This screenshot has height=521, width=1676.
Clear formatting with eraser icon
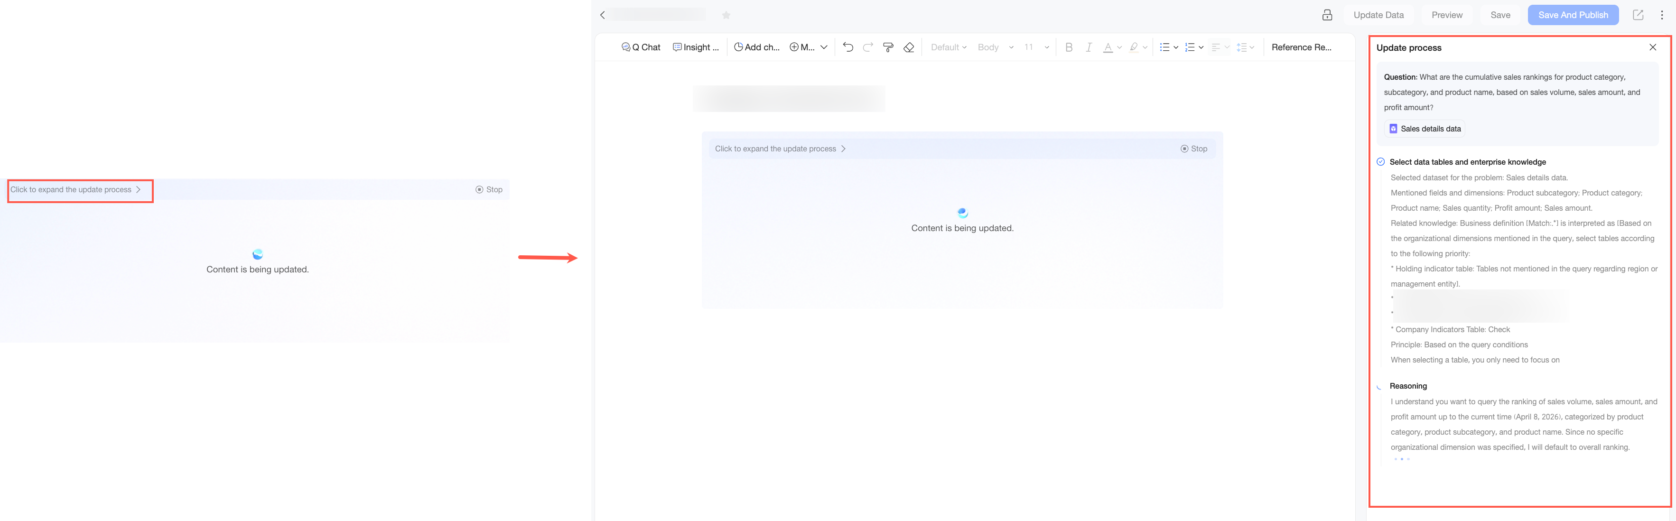(x=909, y=47)
